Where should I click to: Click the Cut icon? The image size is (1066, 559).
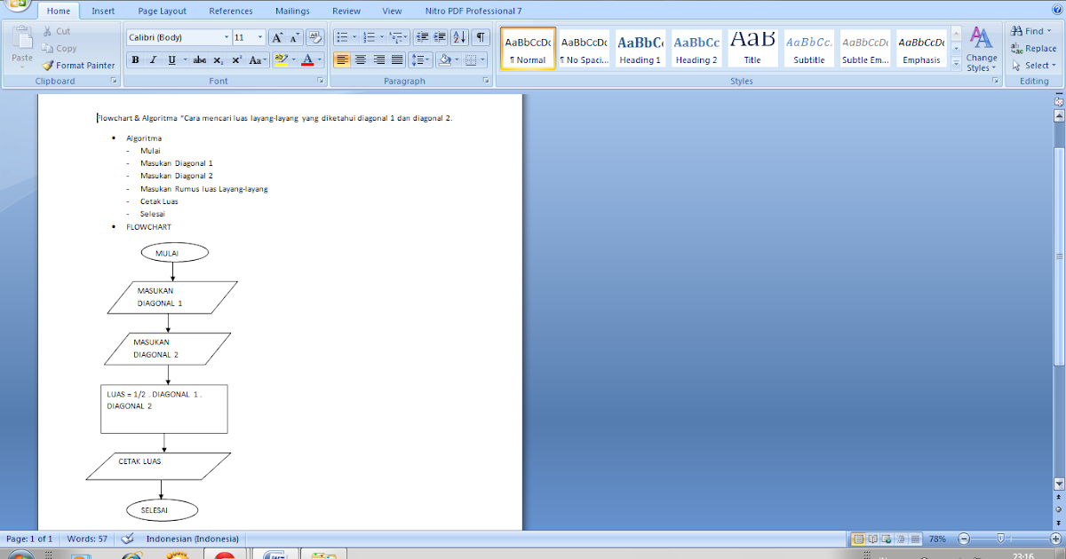tap(46, 31)
